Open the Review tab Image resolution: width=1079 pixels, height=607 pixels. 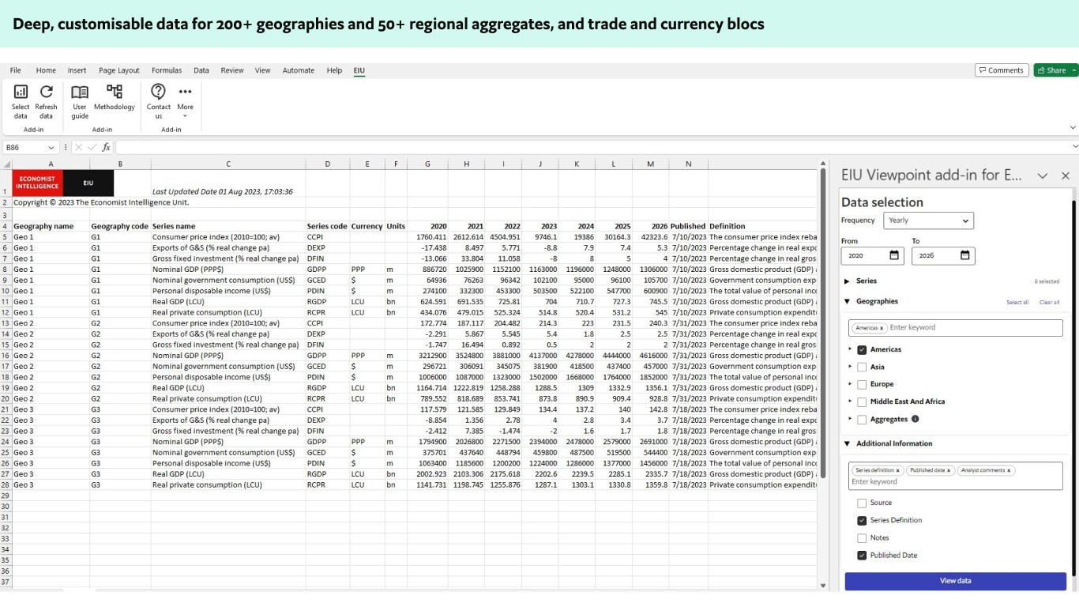(x=232, y=70)
